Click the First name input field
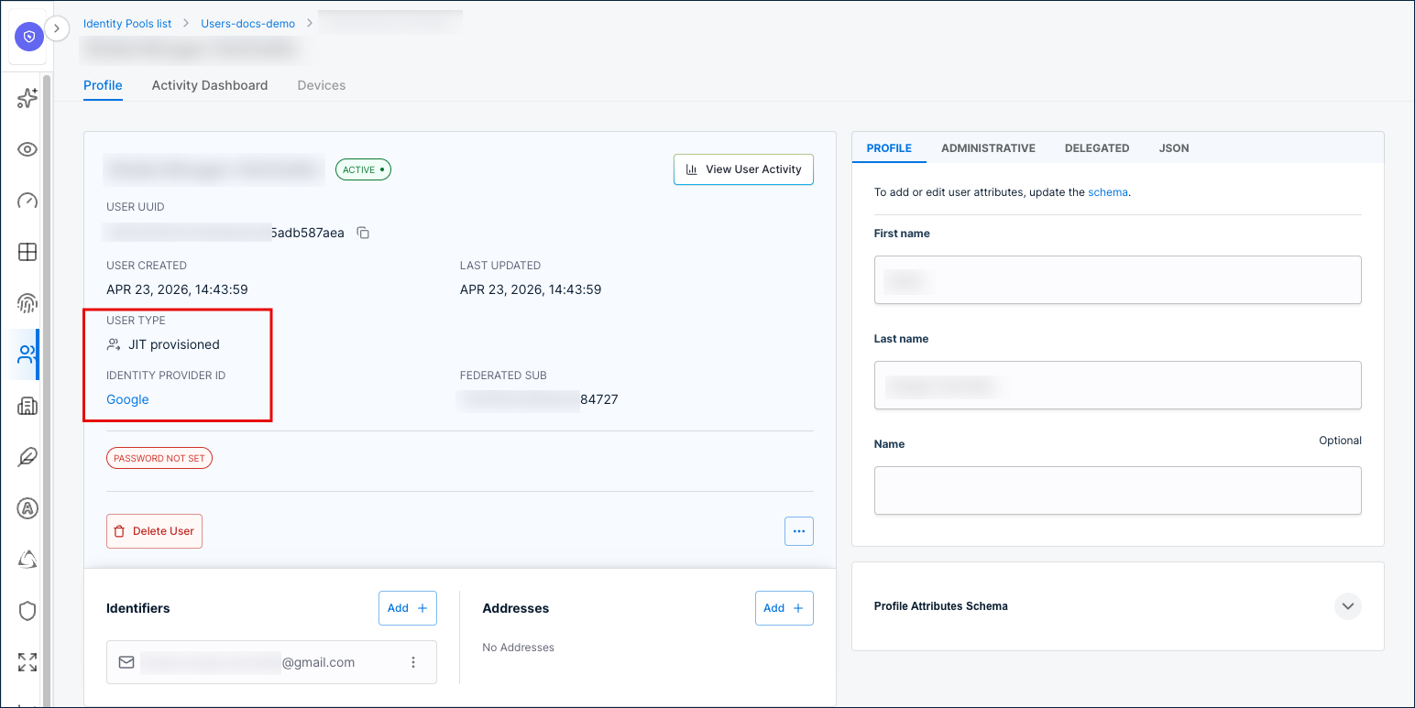This screenshot has height=708, width=1415. (1117, 279)
